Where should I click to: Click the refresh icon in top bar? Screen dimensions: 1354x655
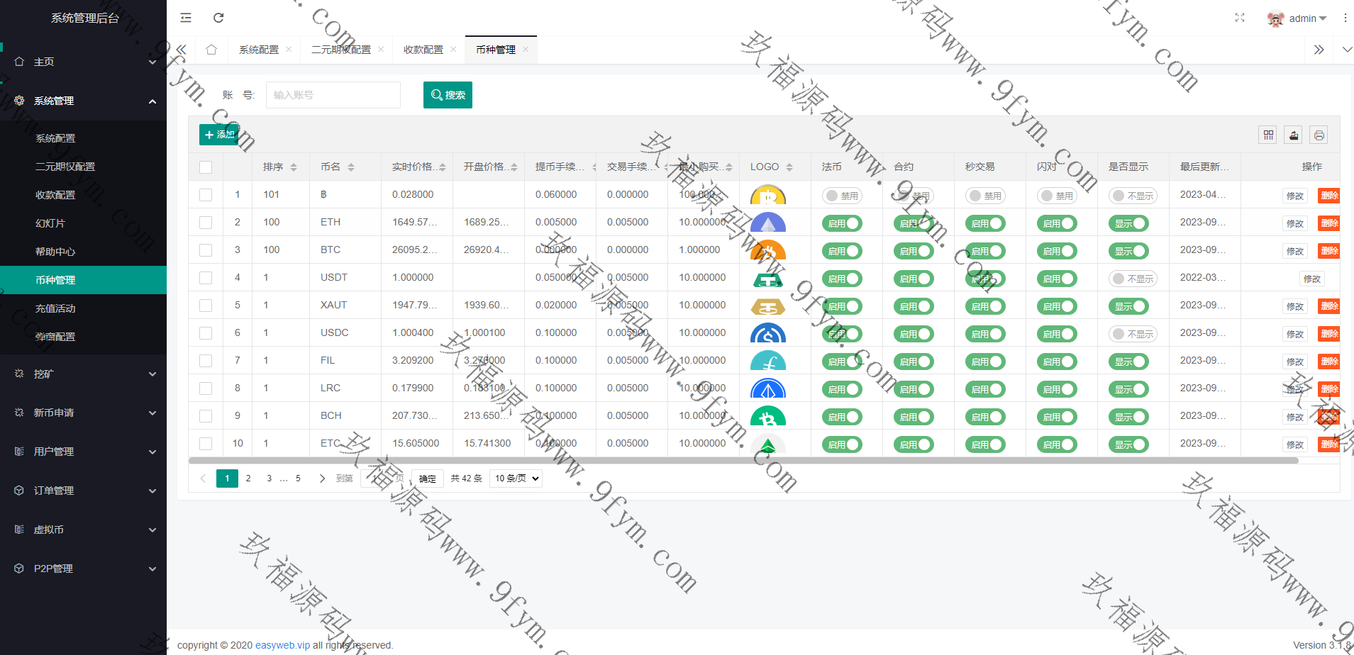218,18
